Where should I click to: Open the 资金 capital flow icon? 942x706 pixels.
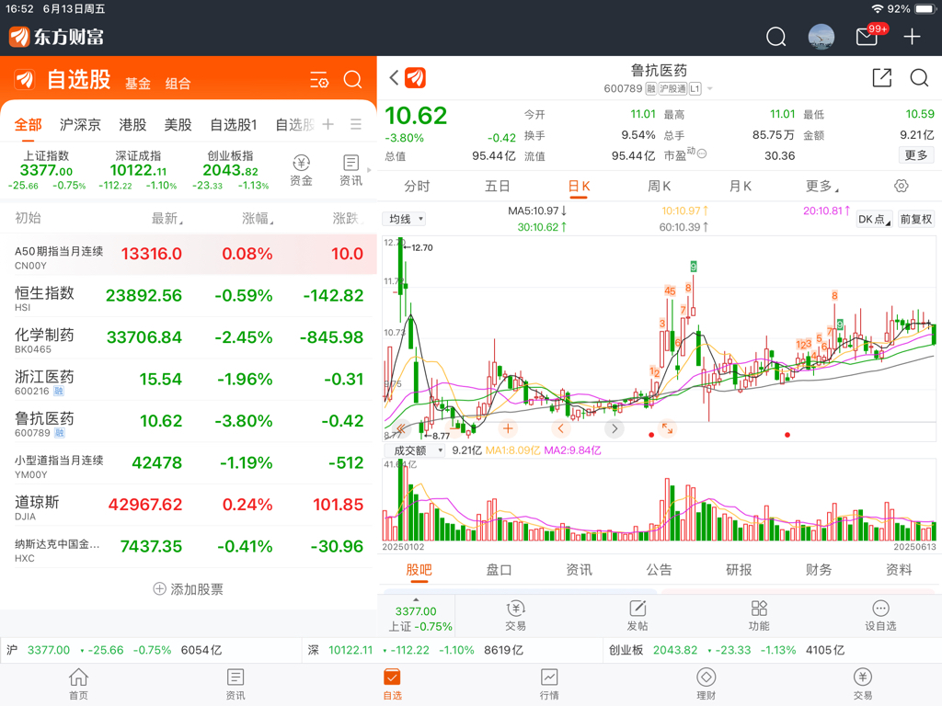(301, 170)
